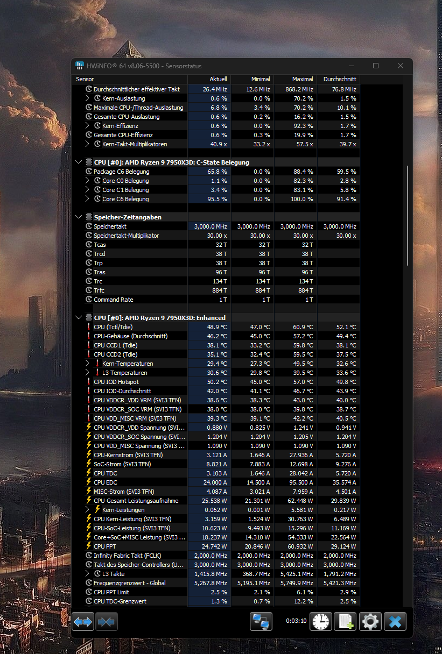Select the Takt des Speicher-Controllers row
Image resolution: width=442 pixels, height=654 pixels.
coord(217,565)
